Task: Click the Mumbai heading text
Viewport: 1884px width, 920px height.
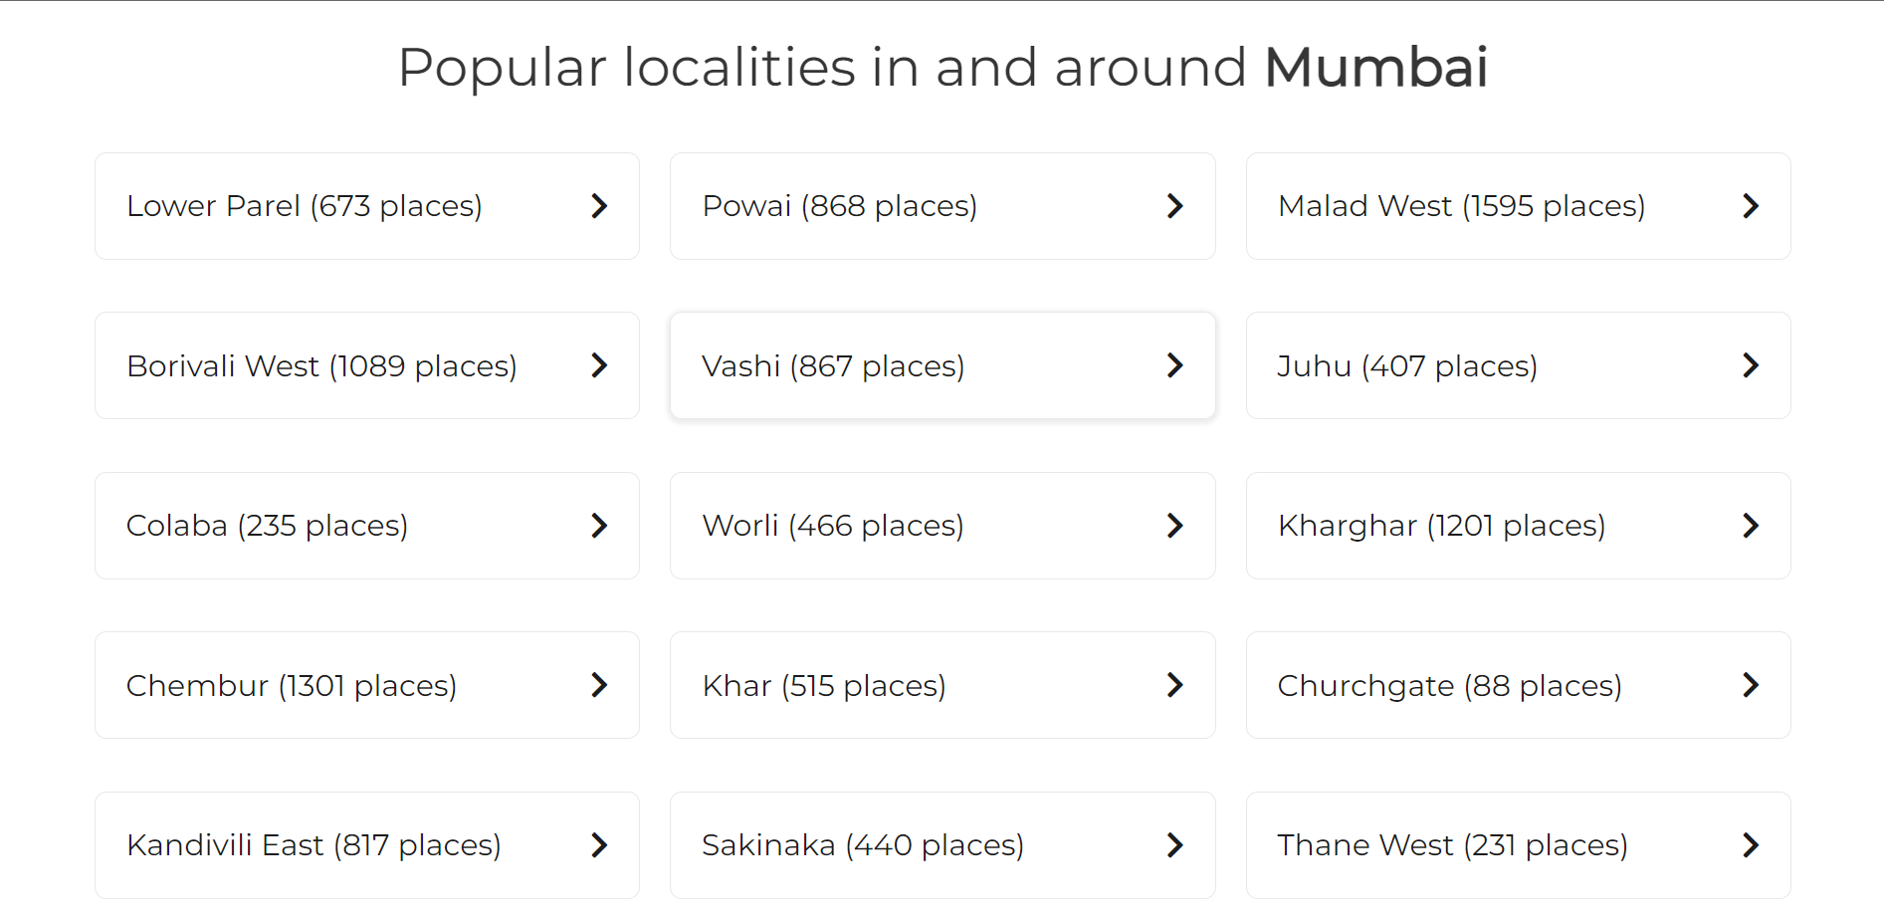Action: coord(1376,68)
